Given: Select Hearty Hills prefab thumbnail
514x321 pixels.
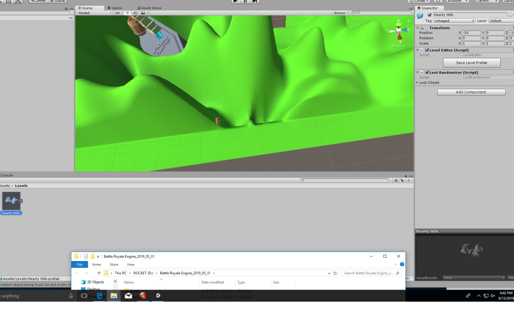Looking at the screenshot, I should (x=11, y=201).
